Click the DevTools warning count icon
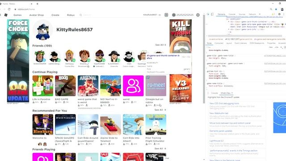286x161 pixels. pyautogui.click(x=273, y=14)
